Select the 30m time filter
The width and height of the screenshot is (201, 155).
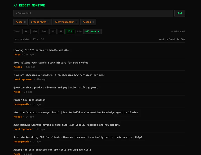(x=44, y=32)
